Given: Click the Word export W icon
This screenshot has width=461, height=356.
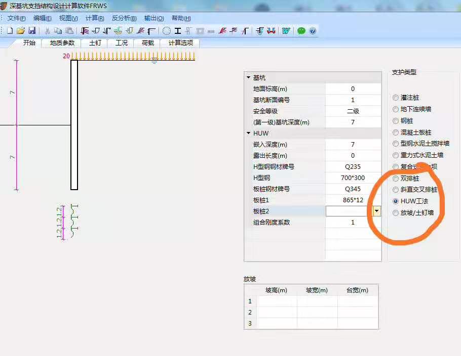Looking at the screenshot, I should tap(286, 31).
